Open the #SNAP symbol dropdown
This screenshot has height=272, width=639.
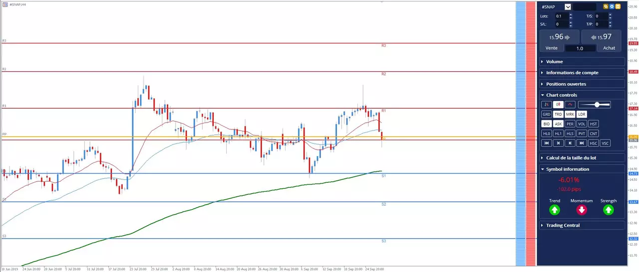pyautogui.click(x=568, y=7)
